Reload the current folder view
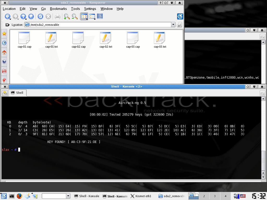 (40, 16)
